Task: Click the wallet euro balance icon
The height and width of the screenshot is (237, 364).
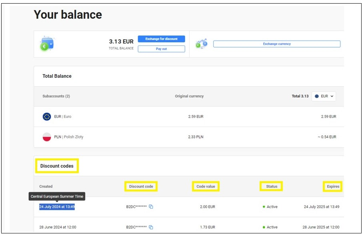Action: tap(47, 44)
